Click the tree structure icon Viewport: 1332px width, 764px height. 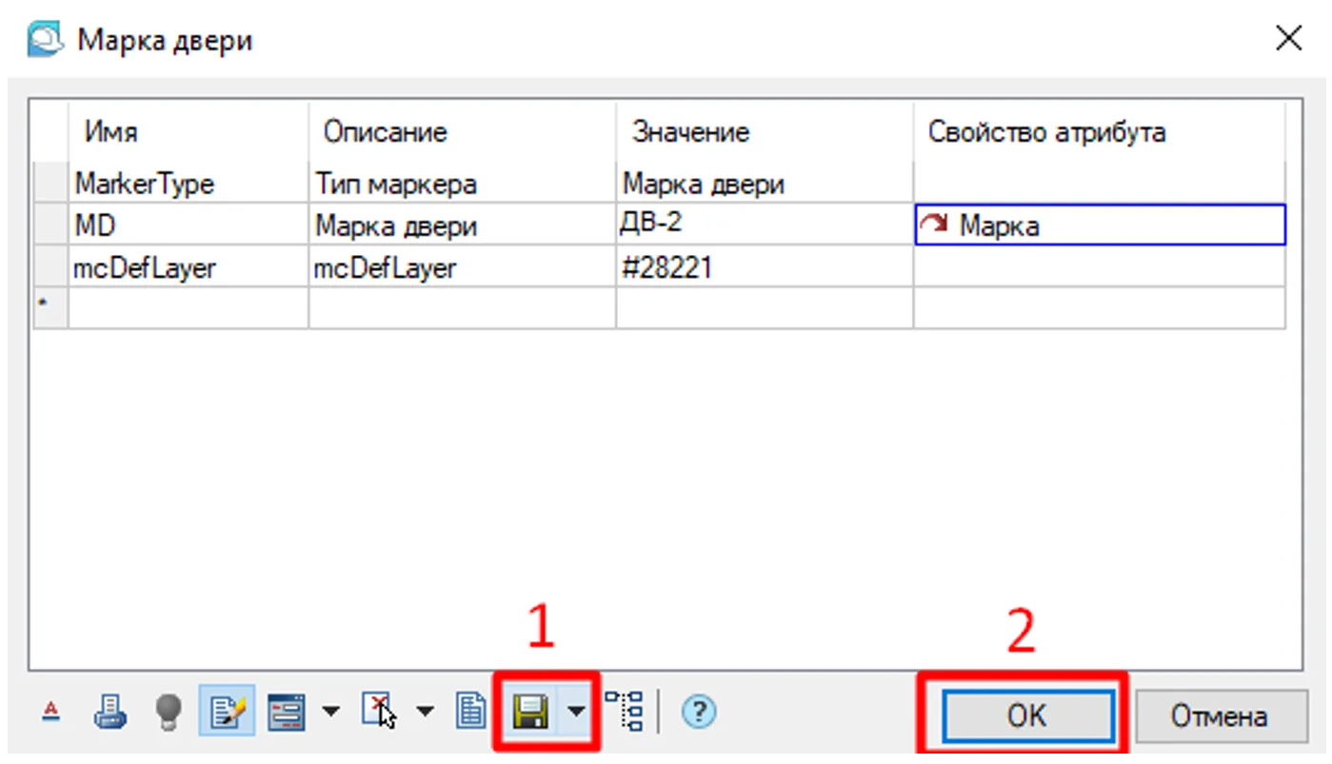[625, 712]
